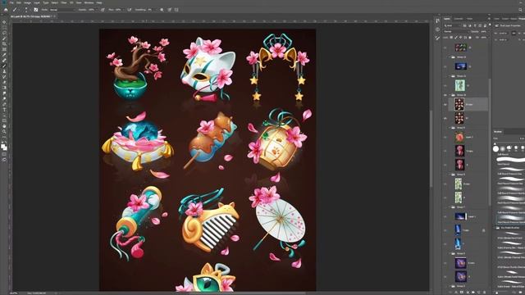Hide the selected sakura items layer
The width and height of the screenshot is (525, 295).
[x=445, y=104]
